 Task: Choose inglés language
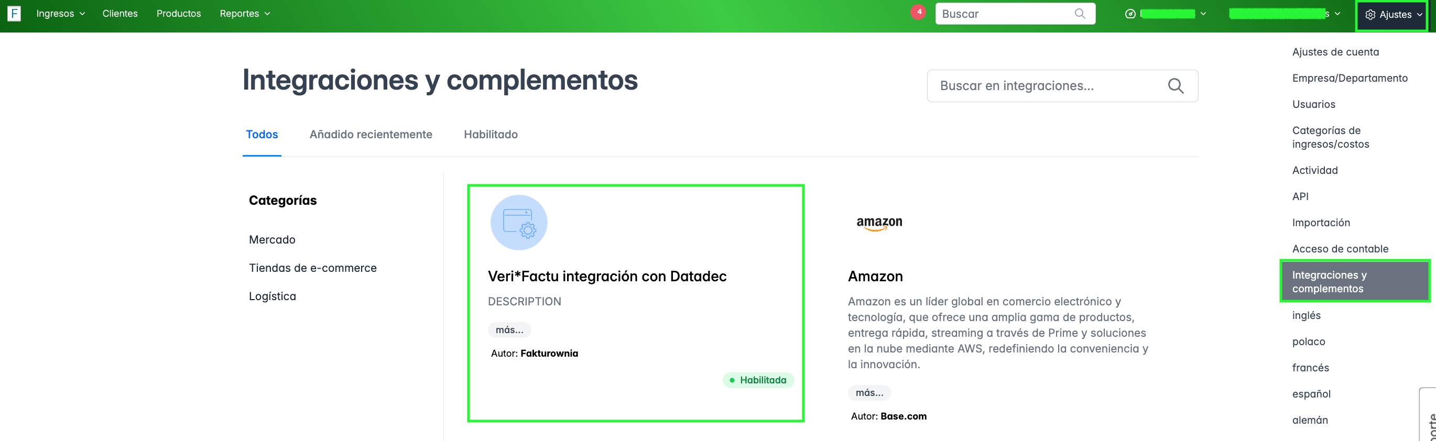[x=1306, y=316]
